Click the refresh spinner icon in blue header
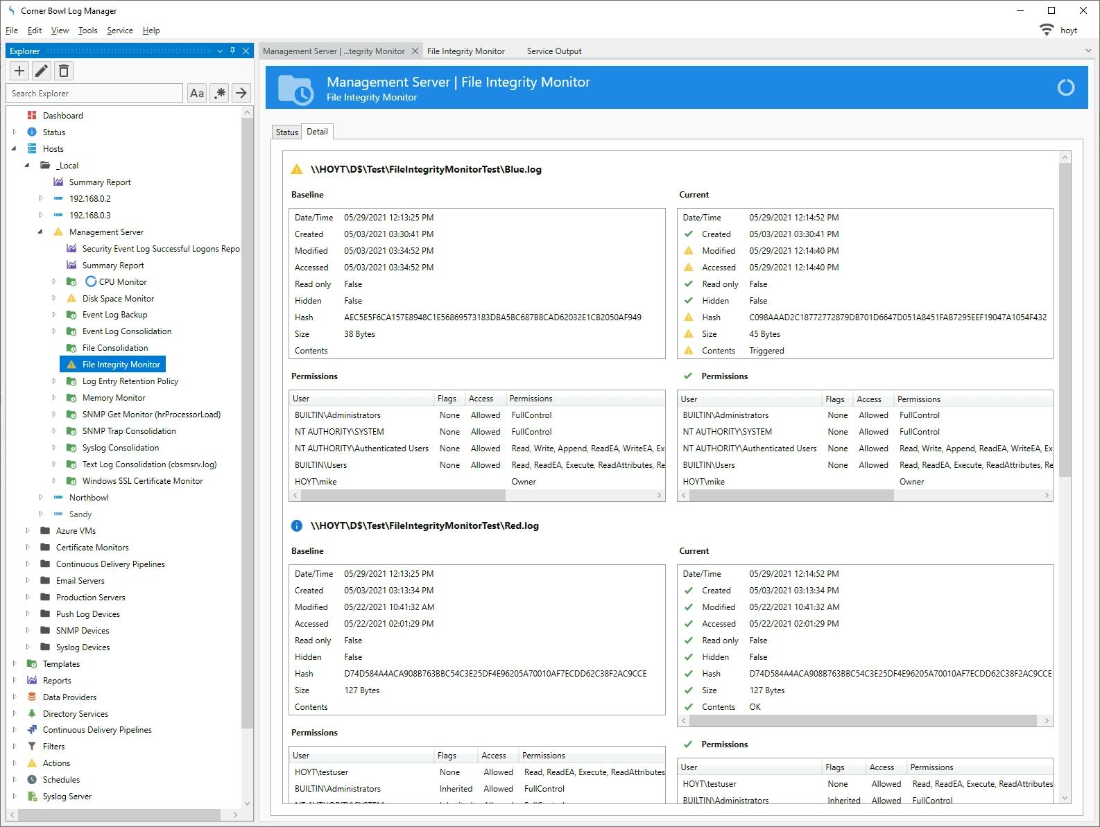Screen dimensions: 1100x827 (x=1065, y=87)
